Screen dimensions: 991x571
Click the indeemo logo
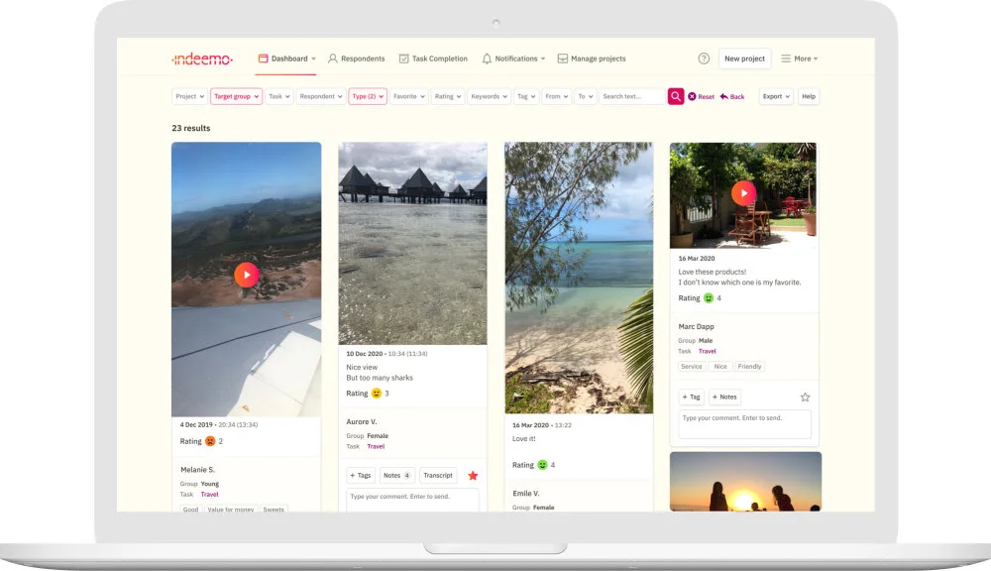202,58
